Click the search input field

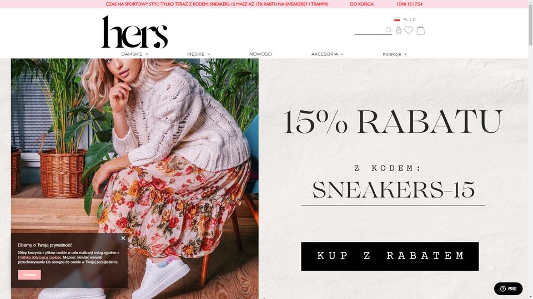(370, 30)
